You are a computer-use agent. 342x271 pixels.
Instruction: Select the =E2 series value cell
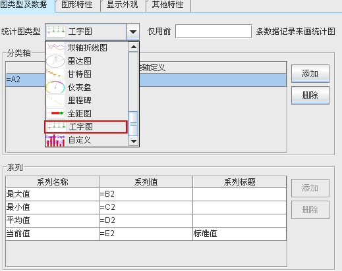pyautogui.click(x=146, y=234)
